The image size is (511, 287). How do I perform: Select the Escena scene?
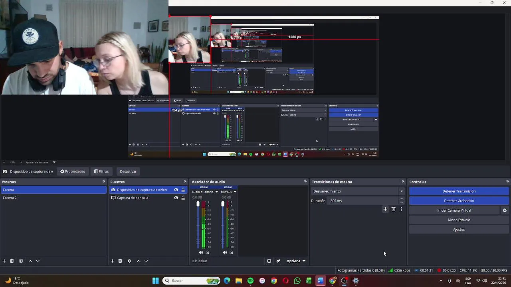[x=53, y=190]
